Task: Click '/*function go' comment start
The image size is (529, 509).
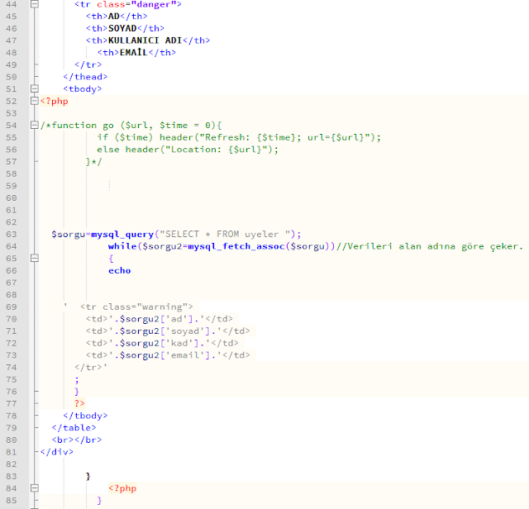Action: click(x=77, y=126)
